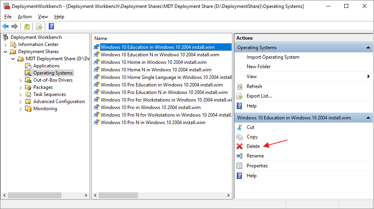Expand the Out-of-Box Drivers node
This screenshot has height=209, width=374.
click(x=20, y=80)
